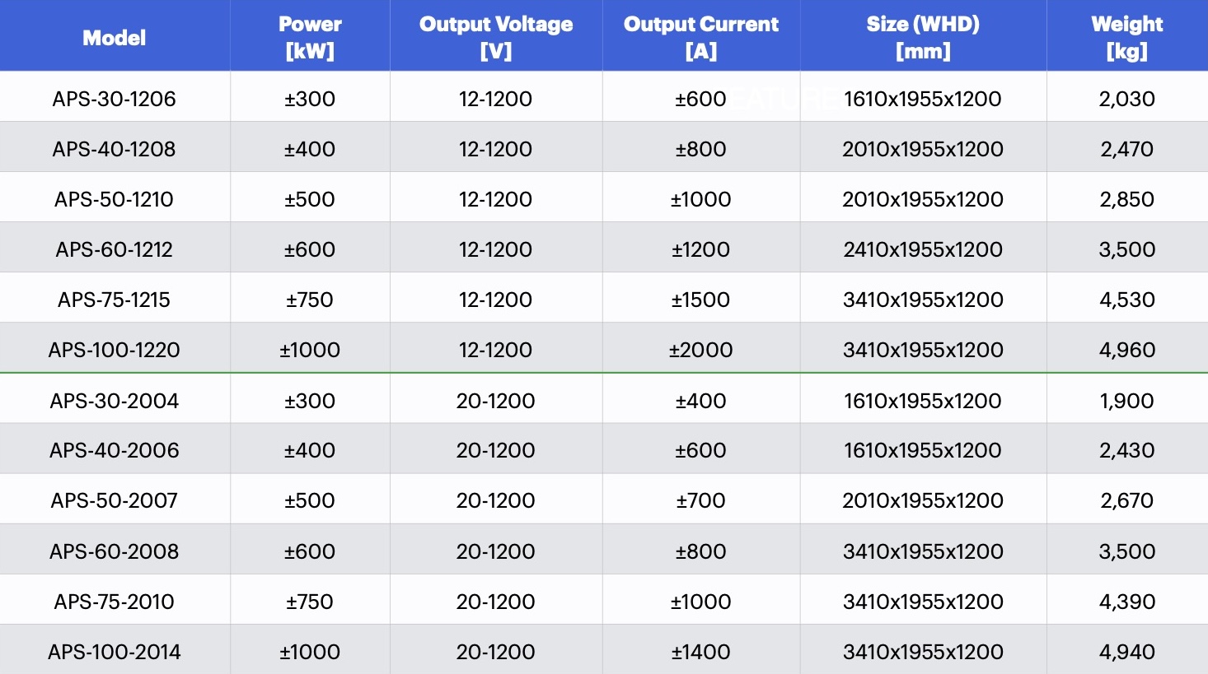1208x674 pixels.
Task: Click the ±700 output current cell
Action: click(x=701, y=500)
